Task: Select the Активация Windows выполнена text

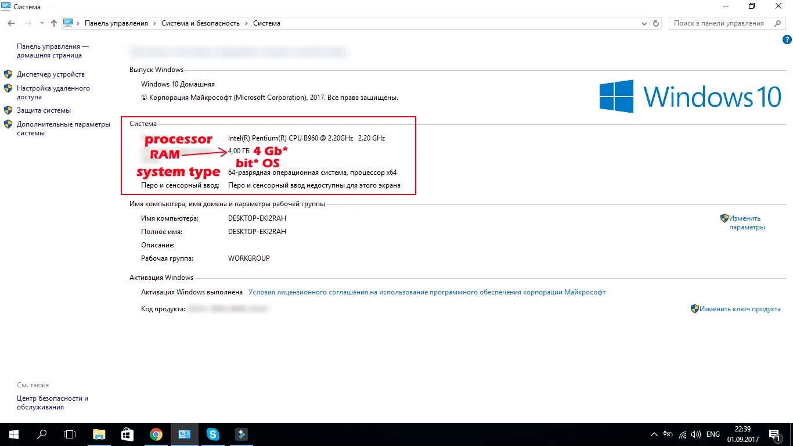Action: [192, 292]
